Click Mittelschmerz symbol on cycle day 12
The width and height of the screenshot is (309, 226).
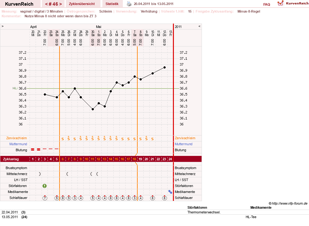coord(97,174)
